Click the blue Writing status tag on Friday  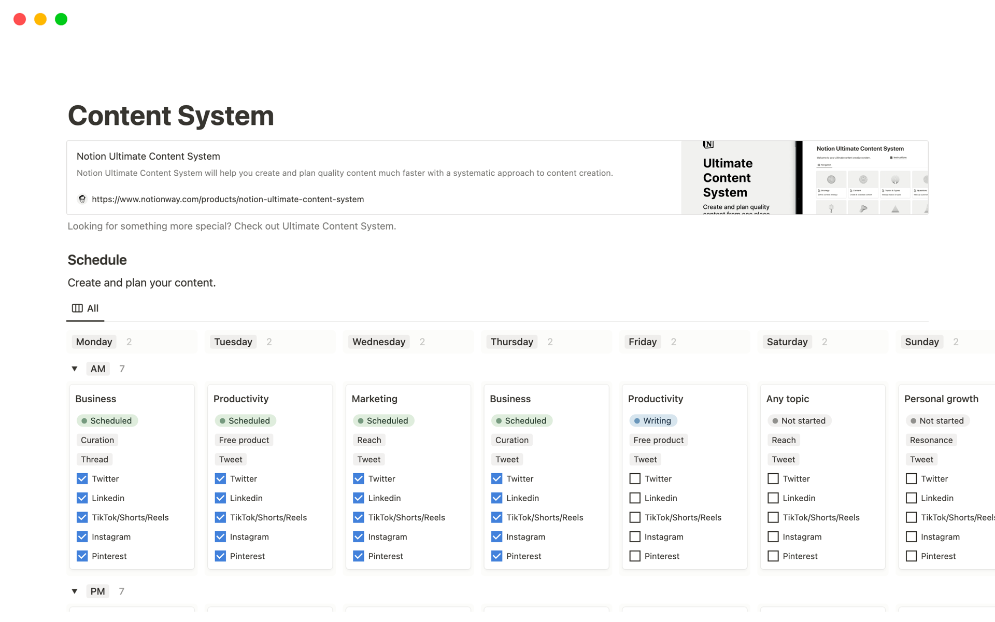point(653,421)
